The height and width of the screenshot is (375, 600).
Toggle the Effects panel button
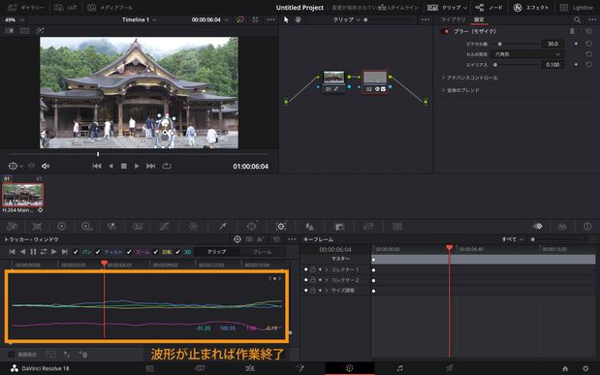[x=531, y=8]
